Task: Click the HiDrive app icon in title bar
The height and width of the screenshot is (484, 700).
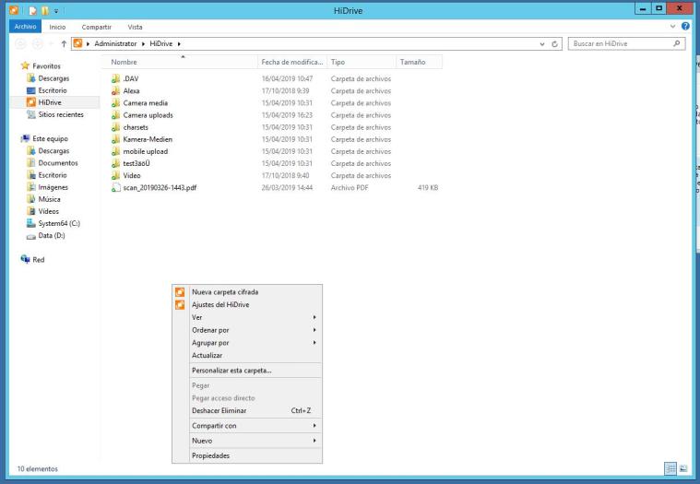Action: tap(14, 10)
